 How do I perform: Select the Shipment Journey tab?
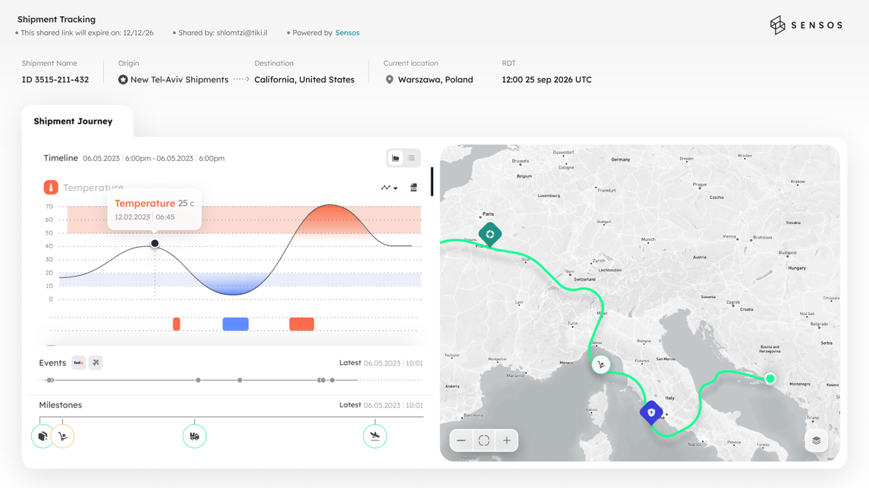pos(73,121)
